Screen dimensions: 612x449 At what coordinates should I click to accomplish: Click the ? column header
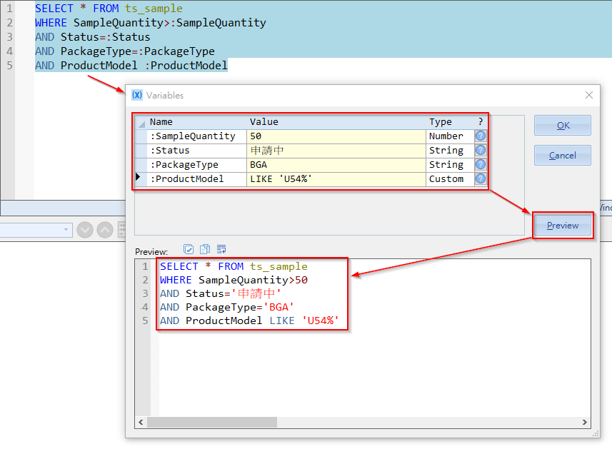tap(481, 122)
